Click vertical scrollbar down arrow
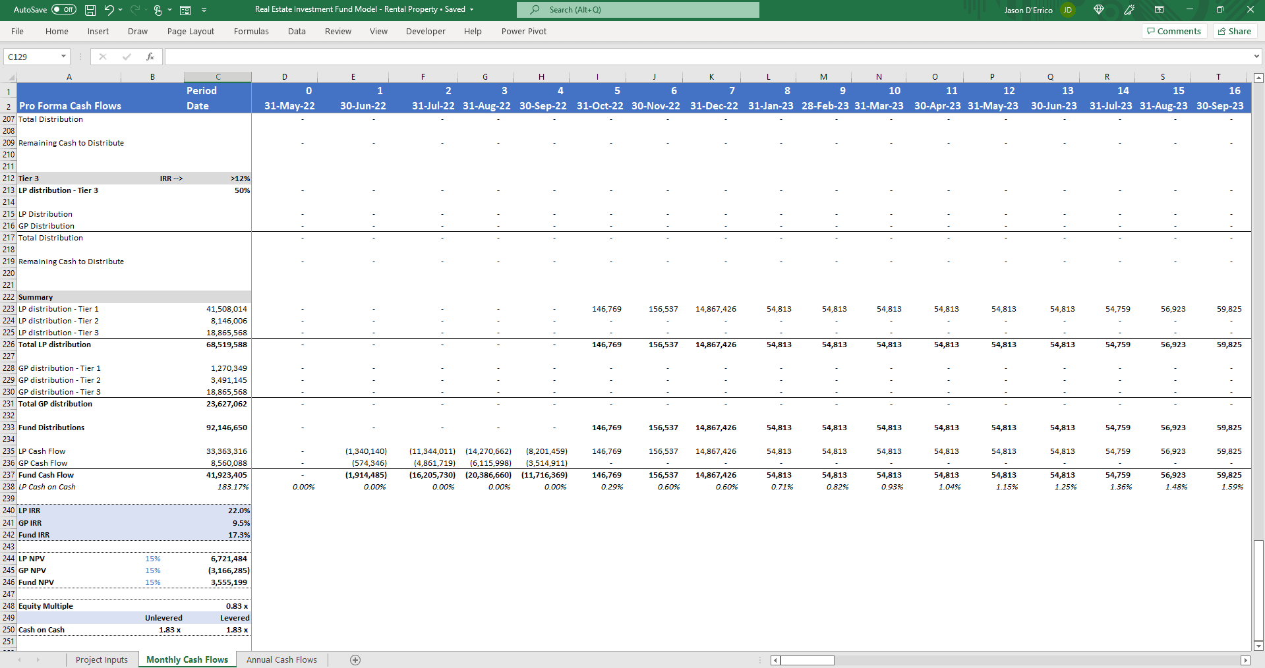Viewport: 1265px width, 668px height. (x=1258, y=646)
